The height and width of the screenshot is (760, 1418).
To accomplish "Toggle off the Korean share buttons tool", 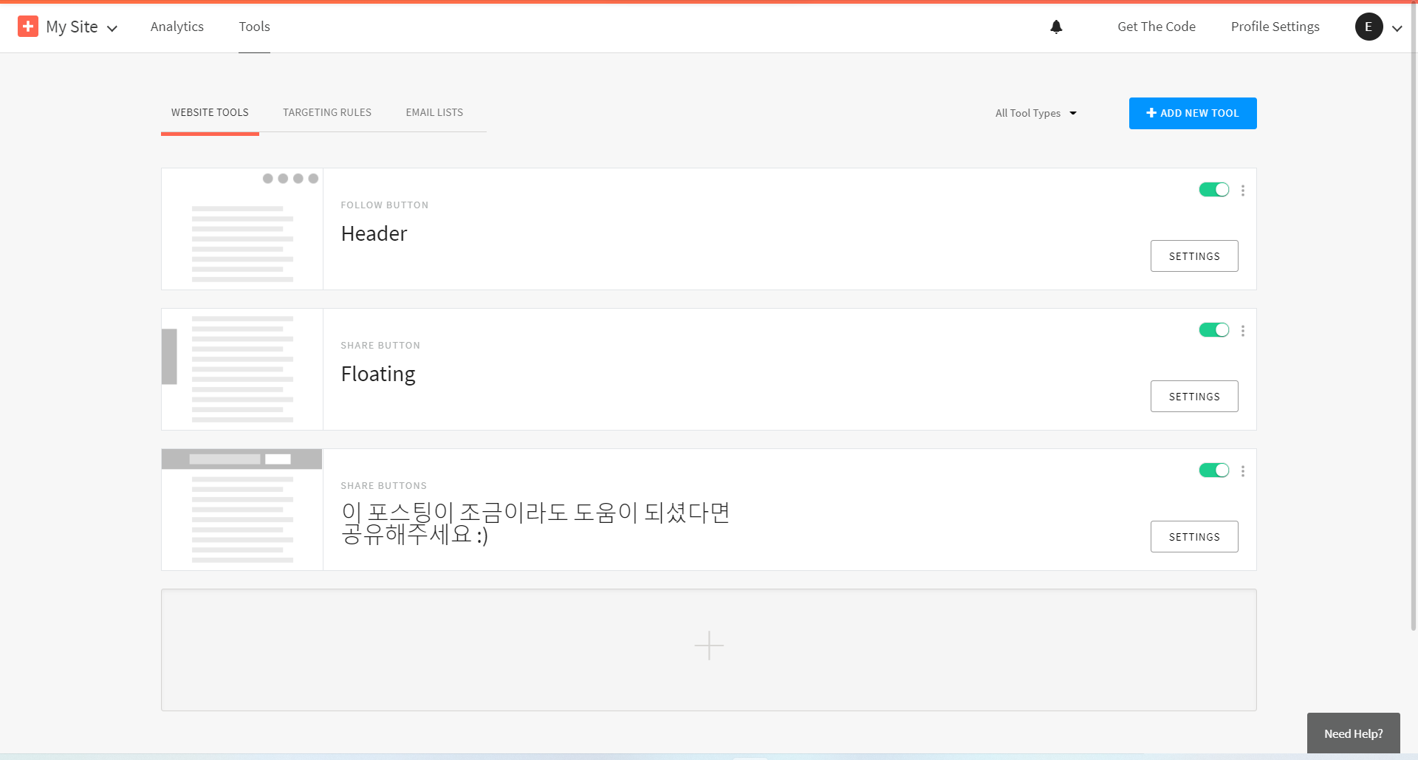I will [1214, 470].
